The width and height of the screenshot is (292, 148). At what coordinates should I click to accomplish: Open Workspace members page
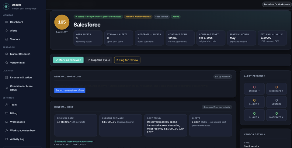point(23,130)
